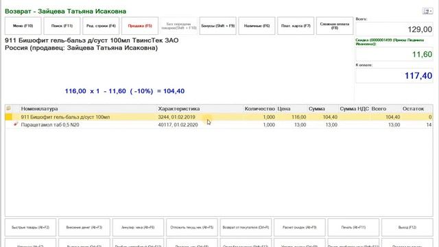Click the Остаток column header

[413, 108]
